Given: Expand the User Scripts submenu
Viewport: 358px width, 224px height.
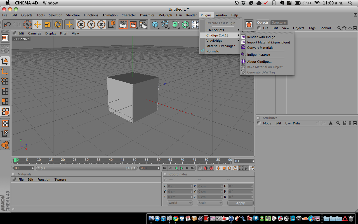Looking at the screenshot, I should 220,30.
